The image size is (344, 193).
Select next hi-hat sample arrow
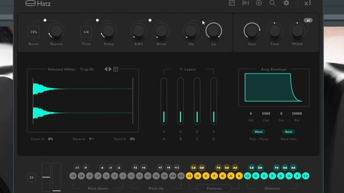point(110,69)
